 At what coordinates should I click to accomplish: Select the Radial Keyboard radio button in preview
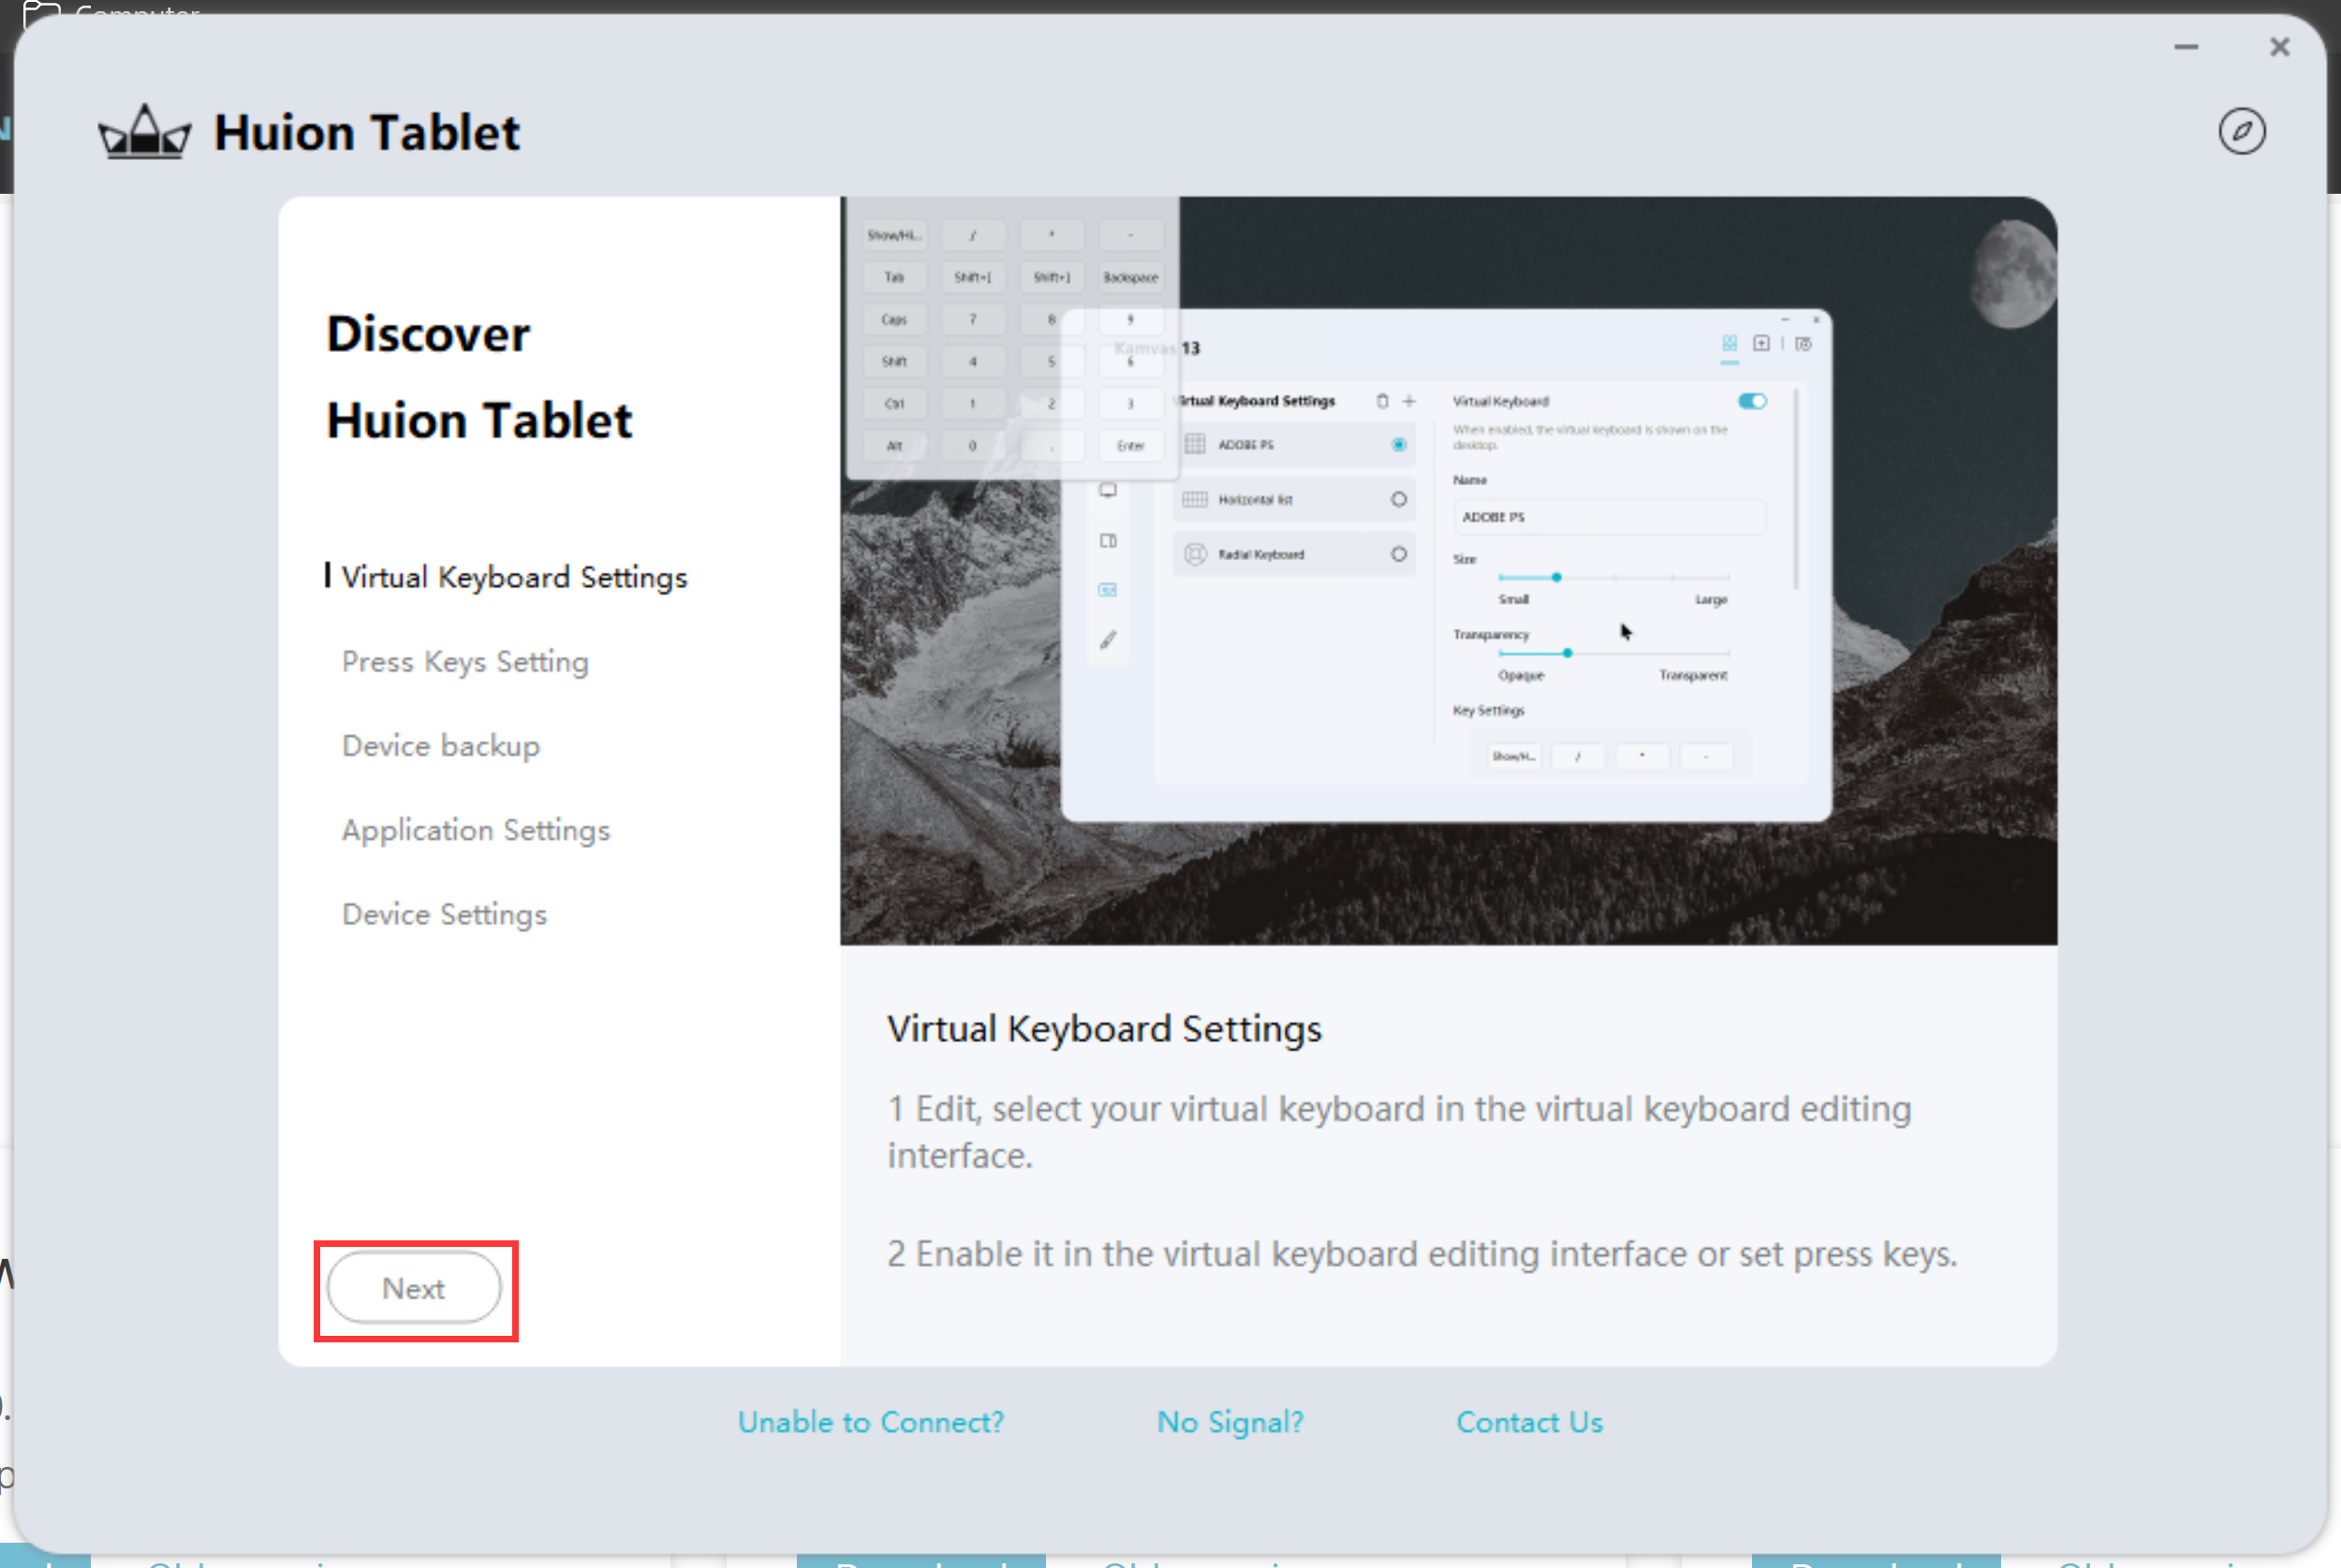[x=1398, y=554]
